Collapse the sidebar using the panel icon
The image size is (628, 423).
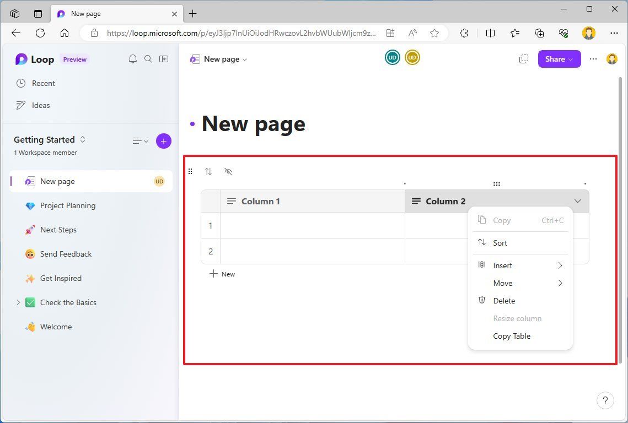coord(163,58)
